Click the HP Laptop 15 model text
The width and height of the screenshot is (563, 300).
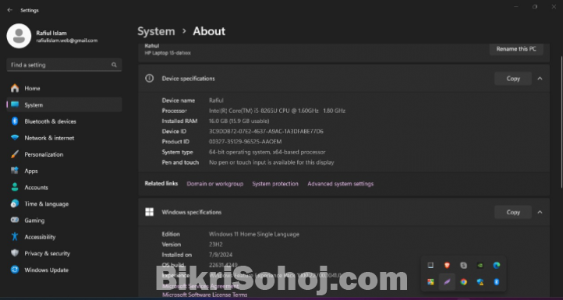coord(168,53)
